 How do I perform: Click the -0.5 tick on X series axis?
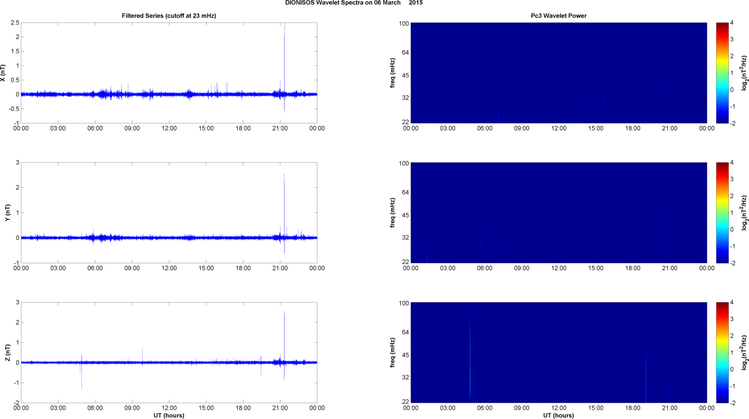point(13,109)
